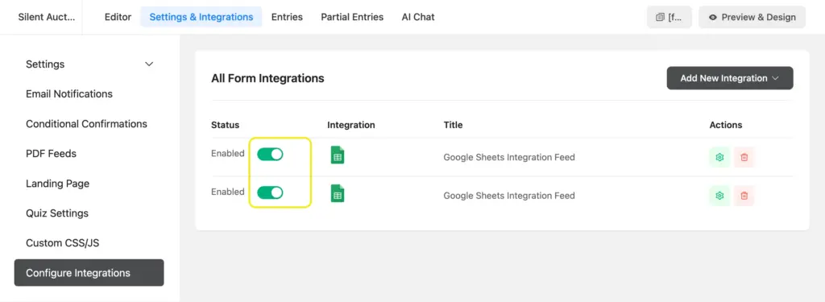Viewport: 825px width, 302px height.
Task: Click first row Google Sheets Integration Feed title
Action: (509, 157)
